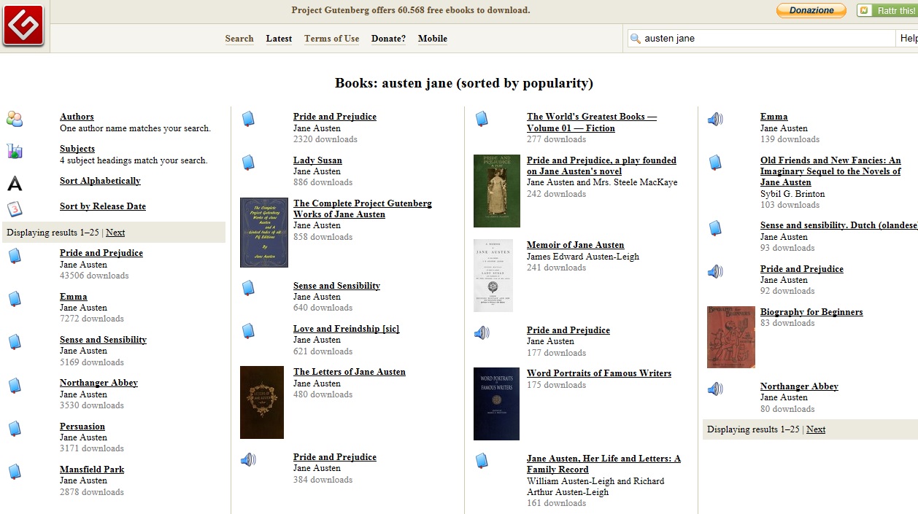The width and height of the screenshot is (918, 514).
Task: Click audio speaker icon beside Pride and Prejudice 384 downloads
Action: click(248, 459)
